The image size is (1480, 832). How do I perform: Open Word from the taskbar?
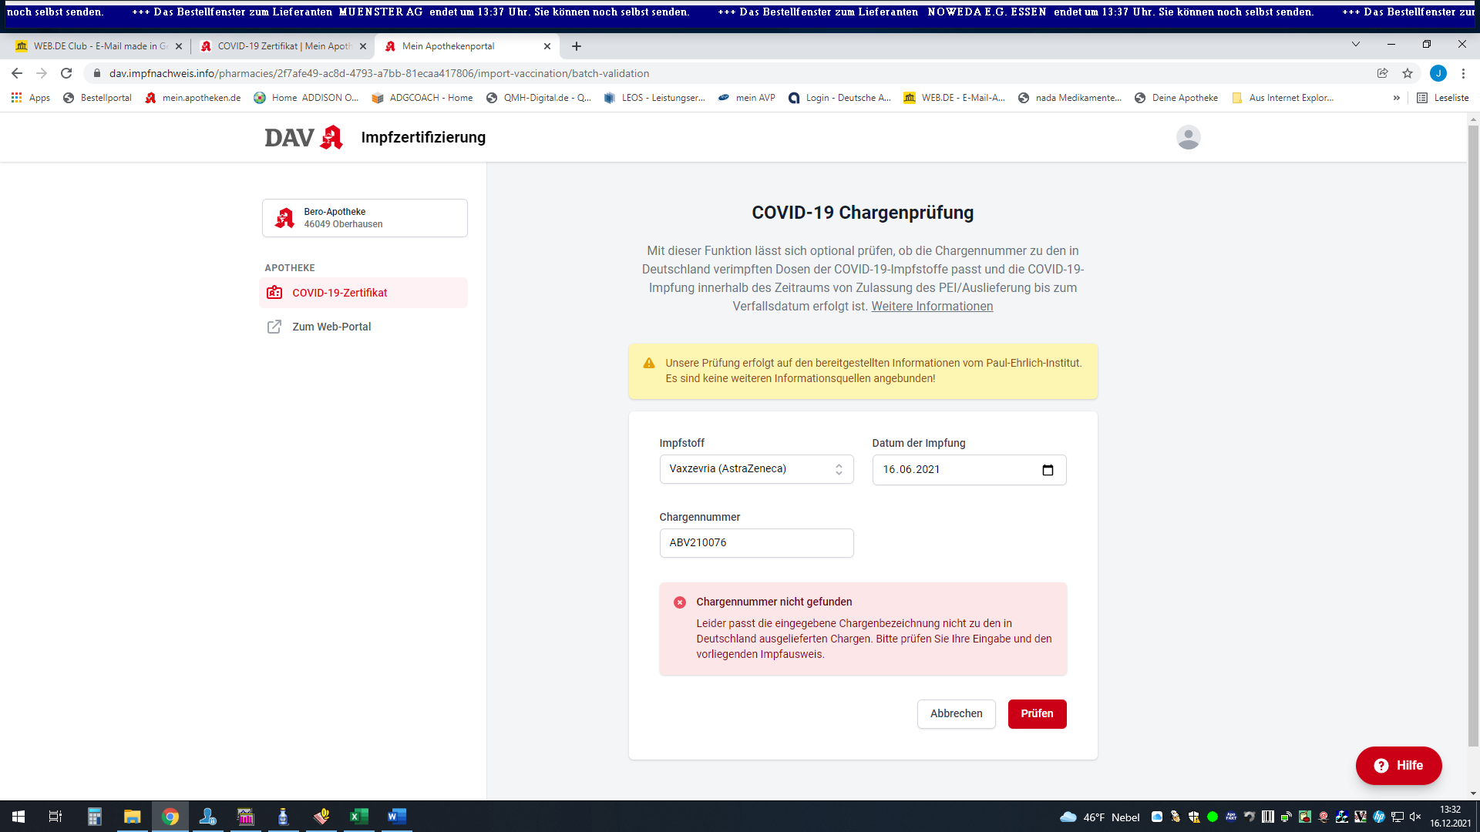click(x=396, y=817)
